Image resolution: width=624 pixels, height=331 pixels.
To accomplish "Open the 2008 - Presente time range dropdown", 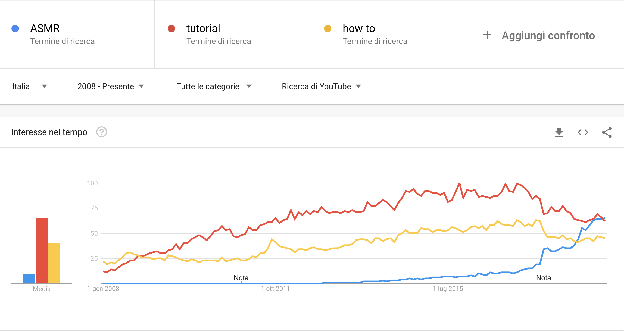I will pos(111,86).
